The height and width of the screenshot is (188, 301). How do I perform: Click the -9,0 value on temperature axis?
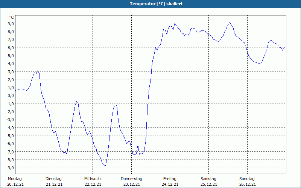pyautogui.click(x=10, y=167)
